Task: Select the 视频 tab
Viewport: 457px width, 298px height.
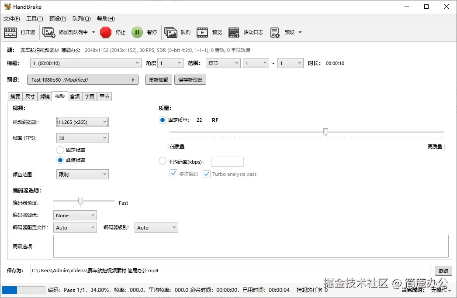Action: 60,96
